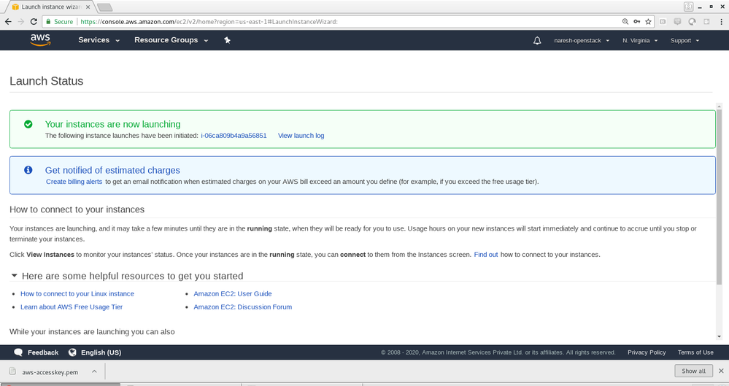Open the Support menu

(684, 41)
